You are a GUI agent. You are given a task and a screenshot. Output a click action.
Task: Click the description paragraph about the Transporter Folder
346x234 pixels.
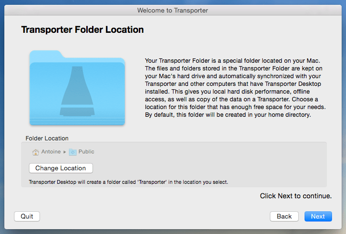tap(235, 88)
